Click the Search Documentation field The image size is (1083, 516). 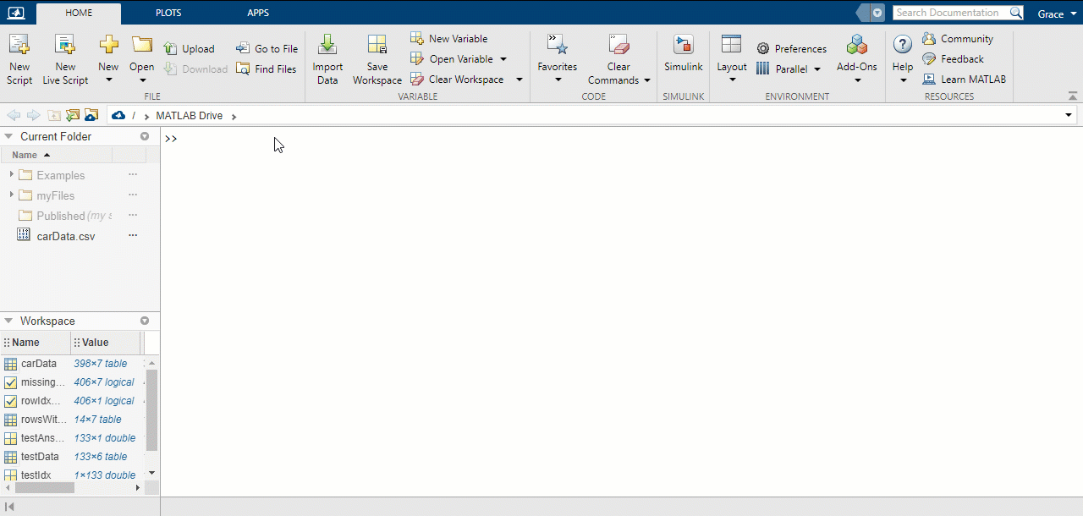[947, 13]
